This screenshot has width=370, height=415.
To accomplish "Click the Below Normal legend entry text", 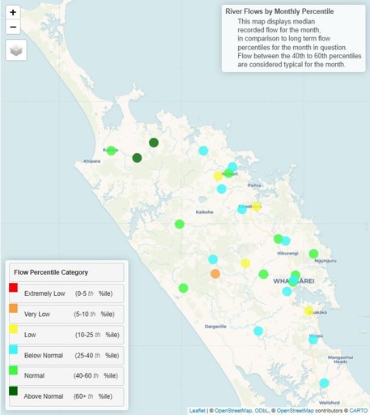I will coord(44,356).
